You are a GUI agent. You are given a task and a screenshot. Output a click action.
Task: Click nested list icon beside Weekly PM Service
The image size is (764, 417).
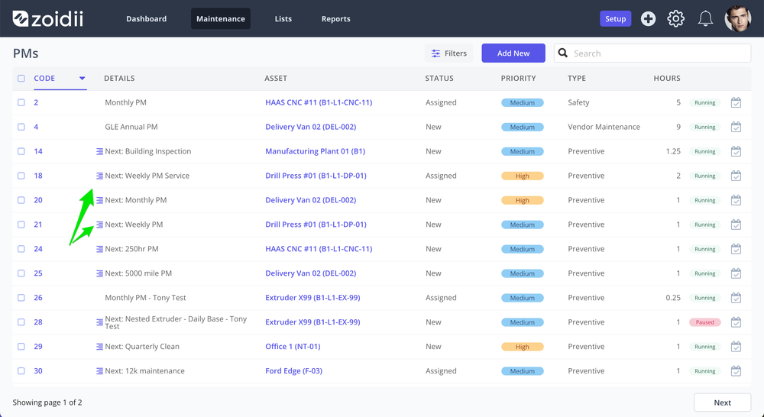click(99, 176)
